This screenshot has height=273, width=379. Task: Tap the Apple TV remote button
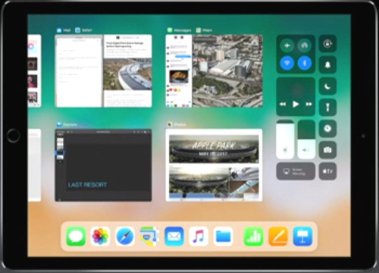[x=327, y=171]
